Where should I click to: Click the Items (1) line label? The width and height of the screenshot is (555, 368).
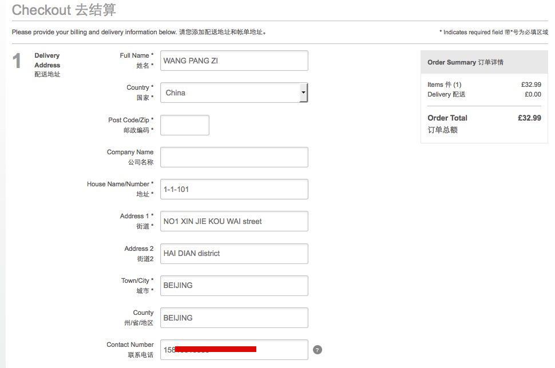pyautogui.click(x=444, y=85)
